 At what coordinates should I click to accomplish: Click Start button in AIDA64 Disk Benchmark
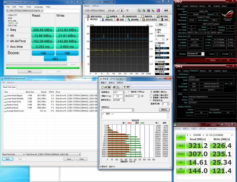7,159
